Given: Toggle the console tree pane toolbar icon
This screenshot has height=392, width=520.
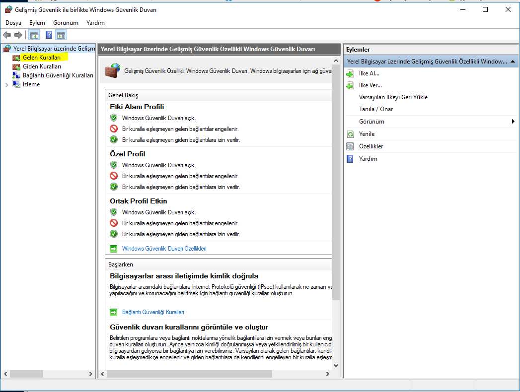Looking at the screenshot, I should [x=34, y=35].
